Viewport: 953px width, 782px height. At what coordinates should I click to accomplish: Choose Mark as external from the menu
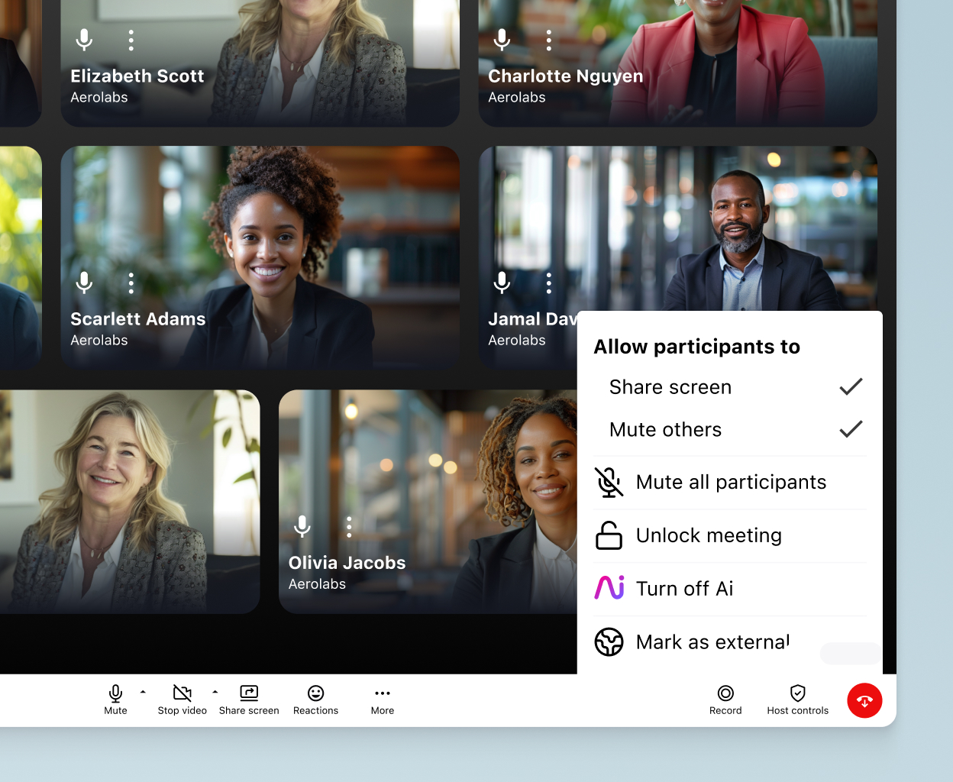pyautogui.click(x=711, y=642)
